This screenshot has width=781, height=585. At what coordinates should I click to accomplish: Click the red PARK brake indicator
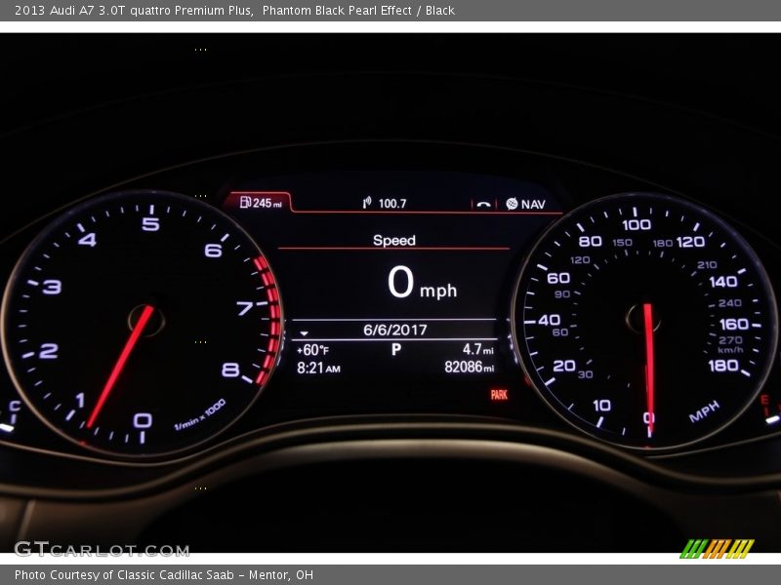pos(499,395)
